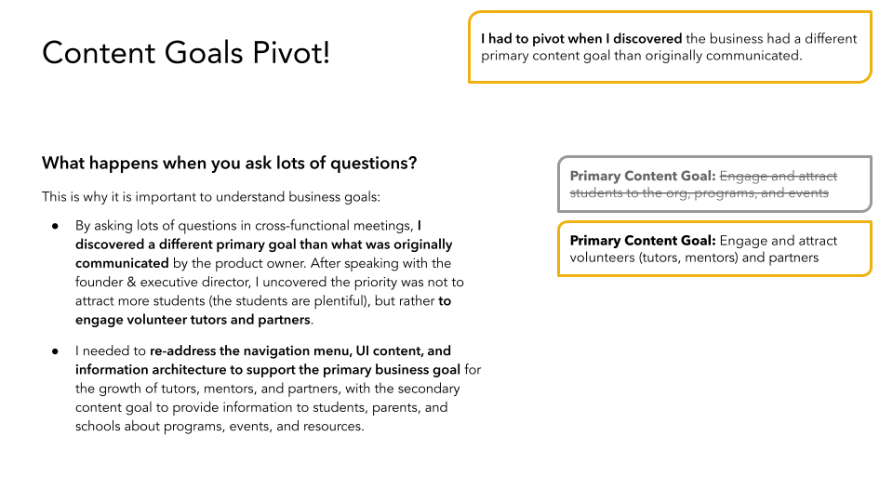This screenshot has height=502, width=893.
Task: Click the text 'volunteers (tutors, mentors) and partners'
Action: click(x=694, y=258)
